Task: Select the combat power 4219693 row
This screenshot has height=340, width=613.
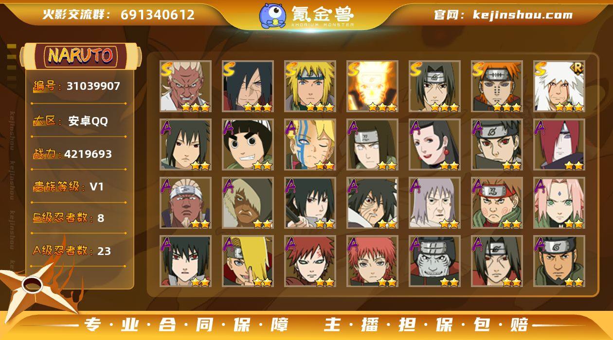Action: coord(79,154)
